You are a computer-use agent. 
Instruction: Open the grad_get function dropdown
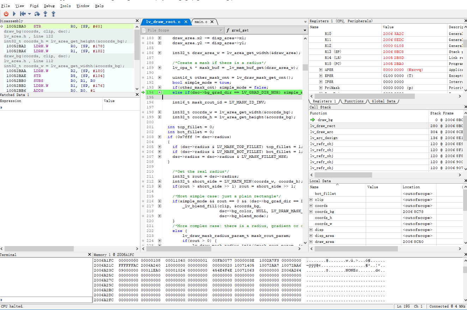click(x=304, y=30)
